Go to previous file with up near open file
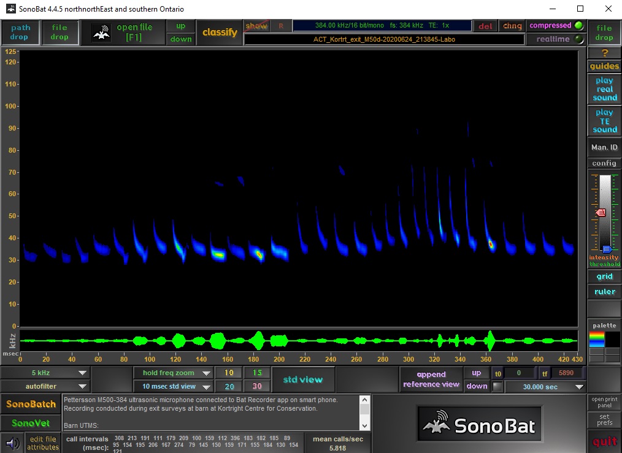Viewport: 622px width, 453px height. [x=181, y=26]
